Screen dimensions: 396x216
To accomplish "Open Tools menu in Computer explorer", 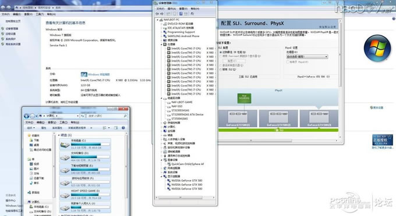I will point(63,123).
